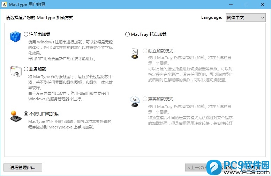The height and width of the screenshot is (176, 271).
Task: Open the Language dropdown 简体中文
Action: click(246, 18)
